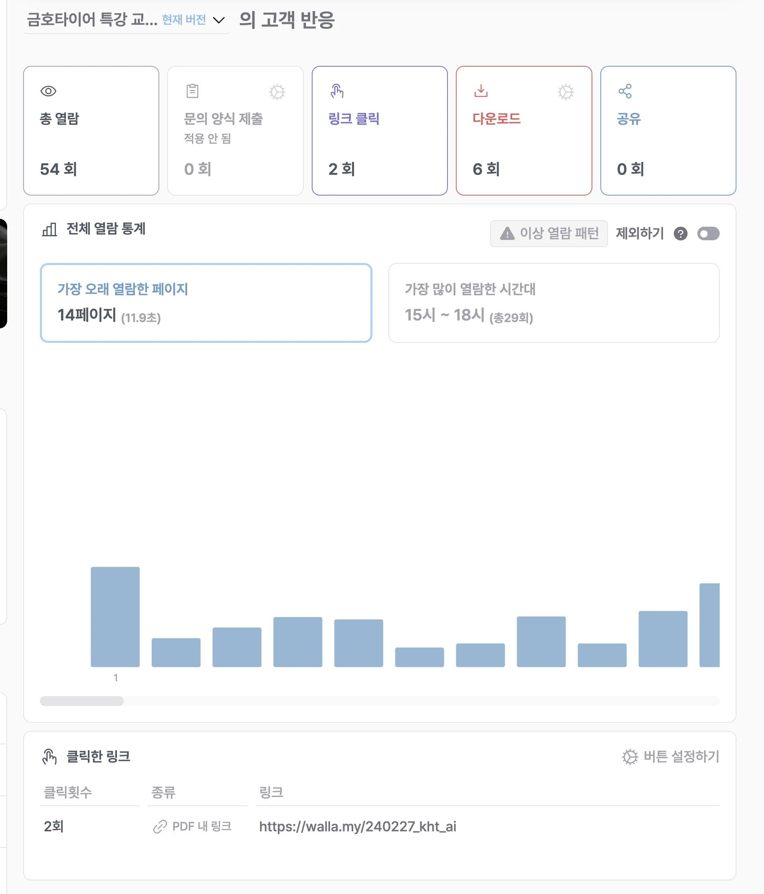
Task: Click the 현재 버전 version label
Action: click(x=184, y=20)
